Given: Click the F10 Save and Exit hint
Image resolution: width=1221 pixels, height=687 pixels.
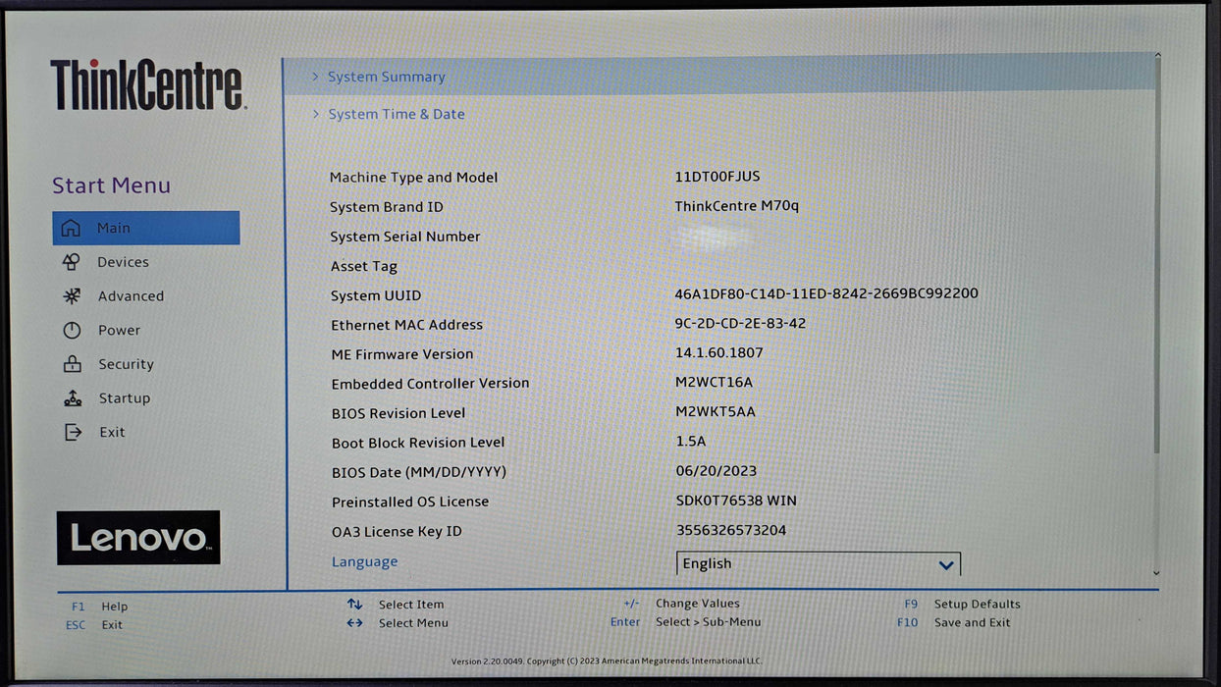Looking at the screenshot, I should [x=953, y=622].
